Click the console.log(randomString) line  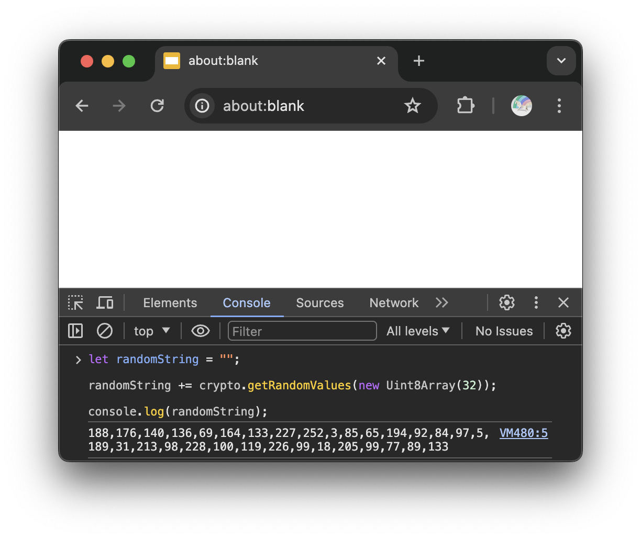[x=178, y=411]
